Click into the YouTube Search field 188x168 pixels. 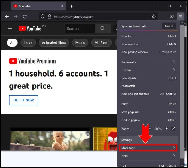pos(80,29)
